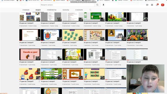167x94 pixels.
Task: Play the thumbnail for 15 урок во 2 лагере
Action: click(73, 74)
